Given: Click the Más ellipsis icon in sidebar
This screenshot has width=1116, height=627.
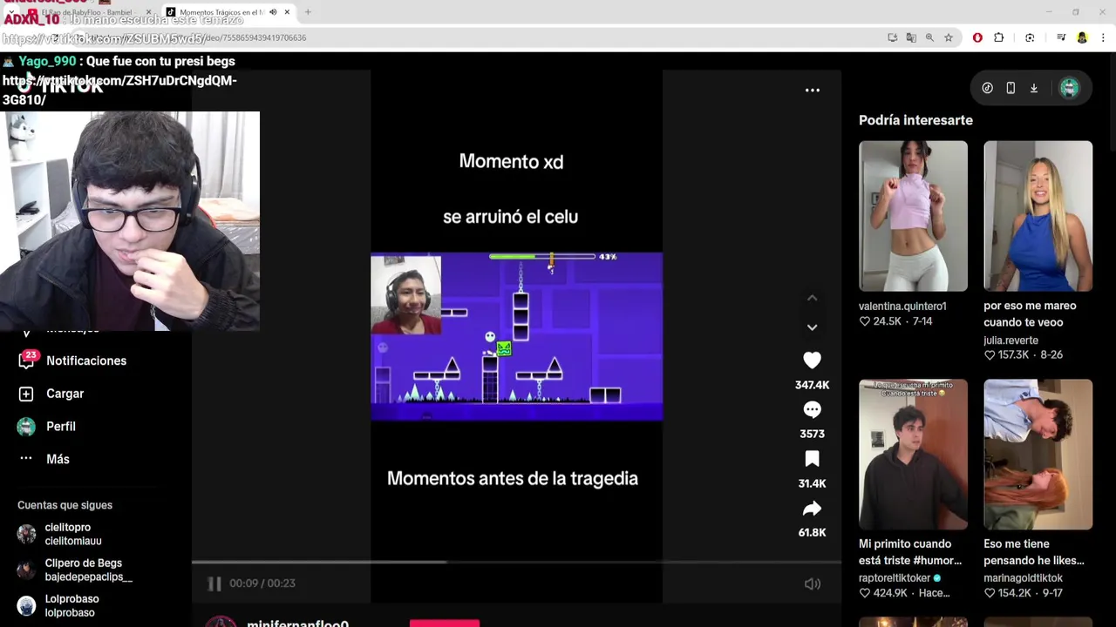Looking at the screenshot, I should click(26, 459).
